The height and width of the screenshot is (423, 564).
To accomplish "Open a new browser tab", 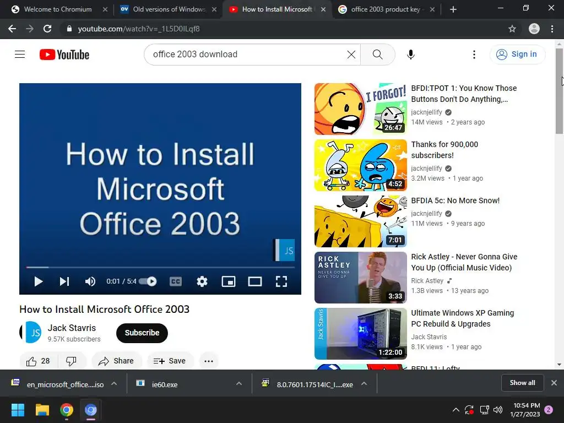I will [x=453, y=10].
